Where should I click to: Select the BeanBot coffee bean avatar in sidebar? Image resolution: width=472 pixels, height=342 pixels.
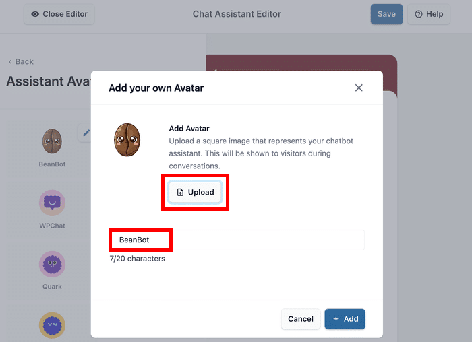[x=52, y=141]
